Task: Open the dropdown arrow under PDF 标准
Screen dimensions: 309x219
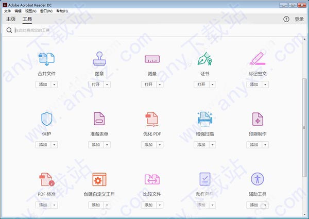Action: (x=54, y=205)
